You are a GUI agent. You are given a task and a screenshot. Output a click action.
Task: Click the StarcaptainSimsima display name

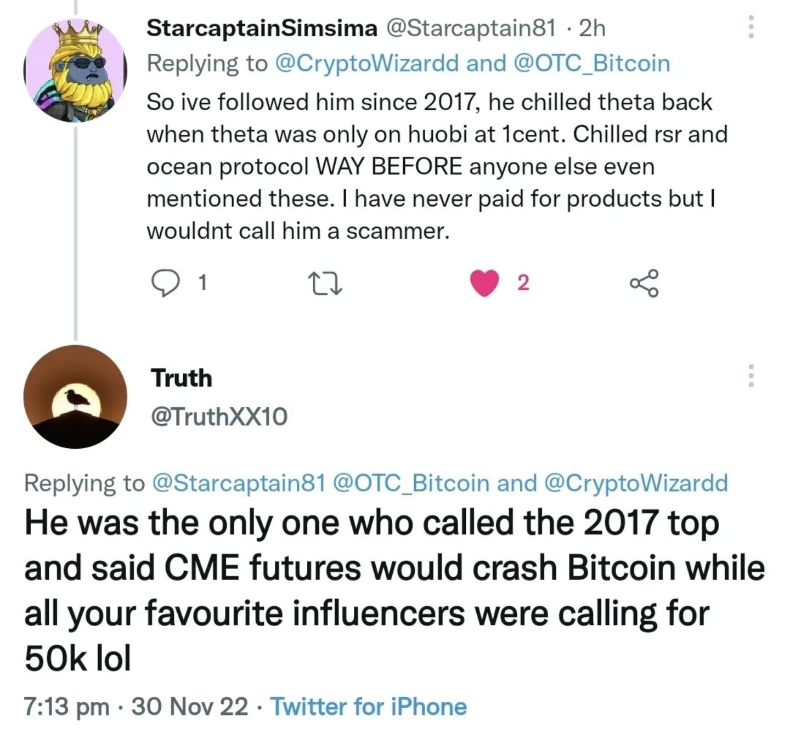[262, 29]
